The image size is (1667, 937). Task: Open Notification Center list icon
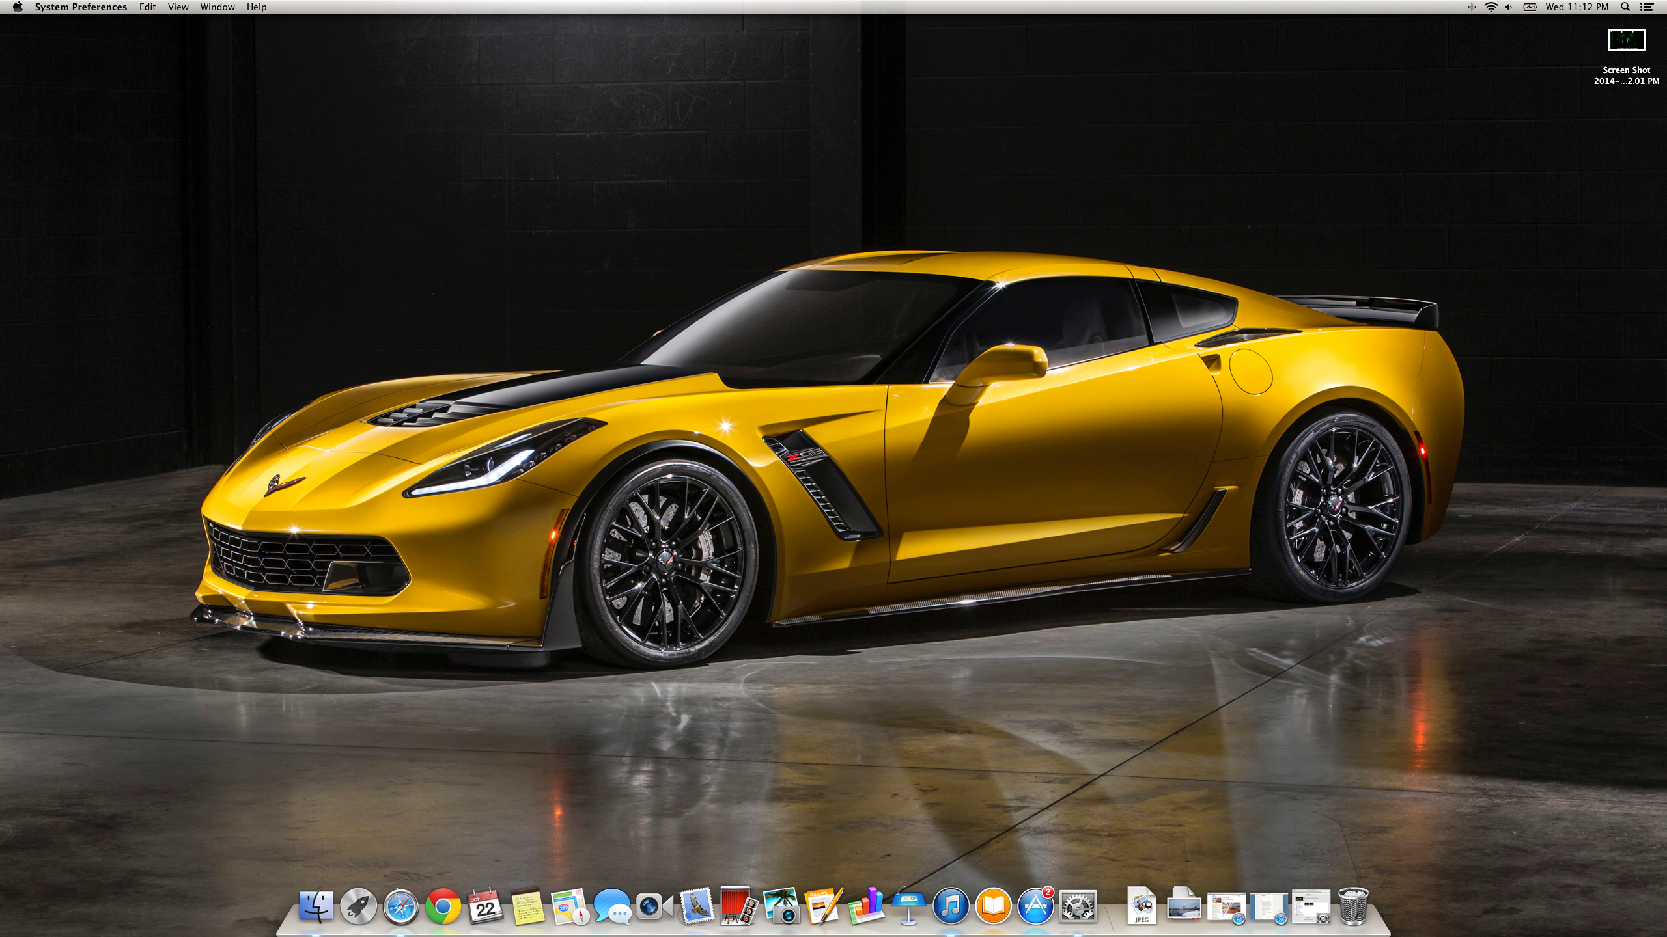[x=1647, y=7]
